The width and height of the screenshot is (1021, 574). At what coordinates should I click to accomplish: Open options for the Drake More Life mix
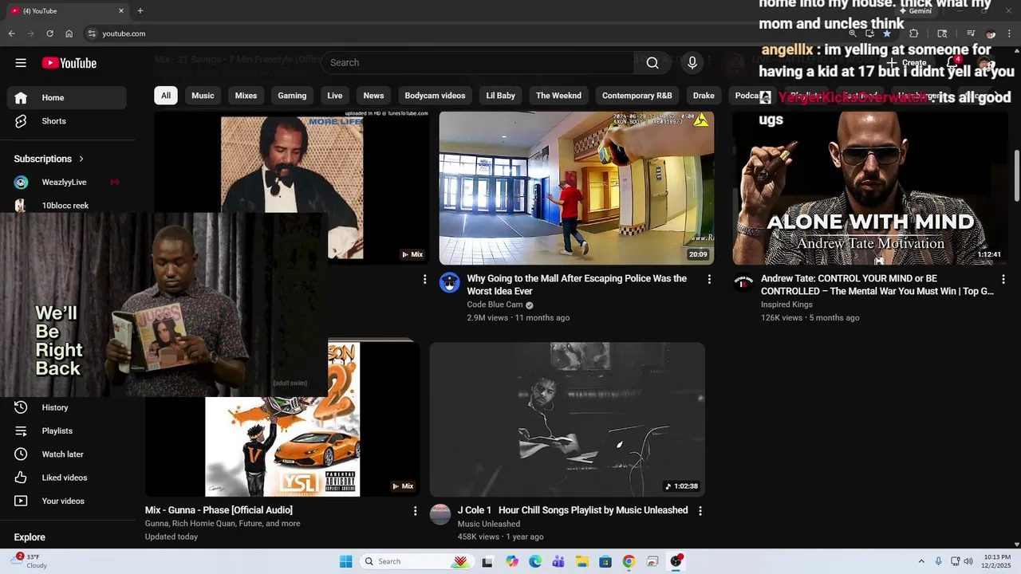coord(424,279)
